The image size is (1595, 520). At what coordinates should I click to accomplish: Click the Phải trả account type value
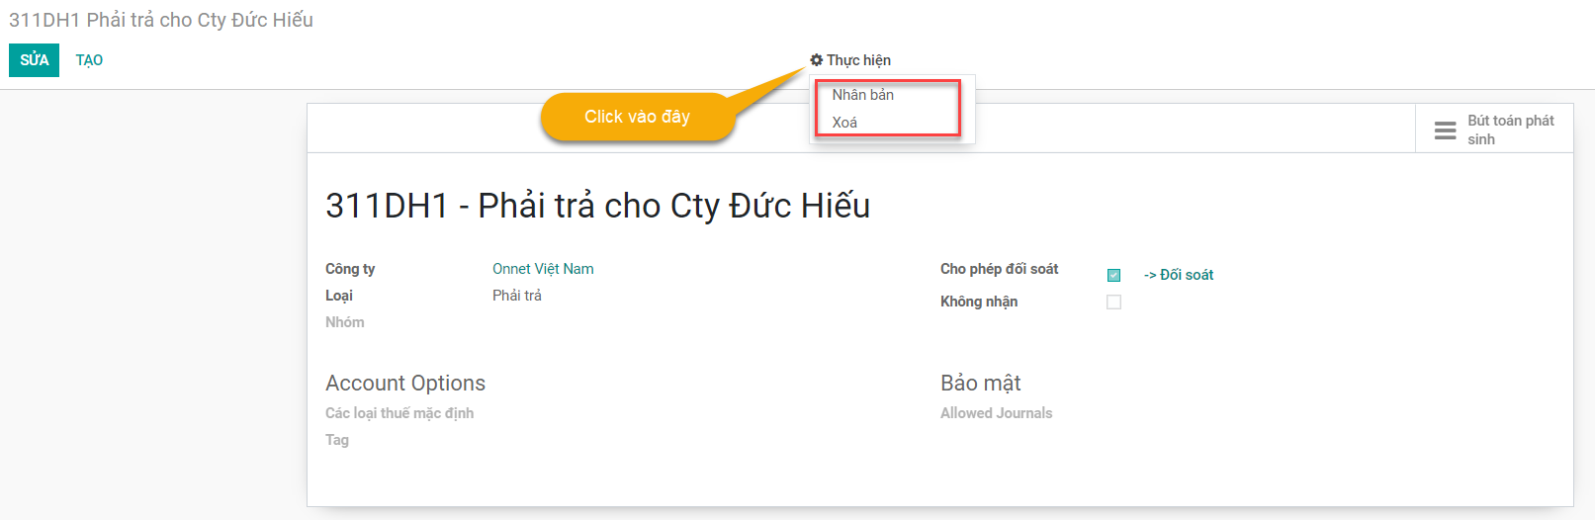click(516, 296)
